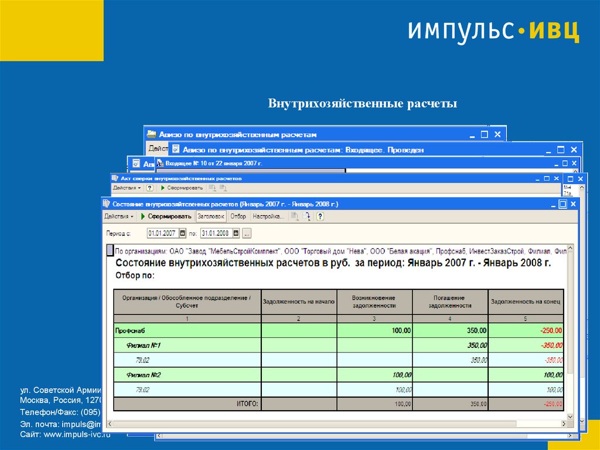Click Профснаб red value -250,00
The height and width of the screenshot is (450, 600).
point(551,330)
